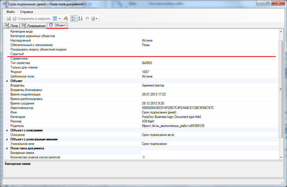287x187 pixels.
Task: Click the scrollbar down arrow
Action: (x=281, y=158)
